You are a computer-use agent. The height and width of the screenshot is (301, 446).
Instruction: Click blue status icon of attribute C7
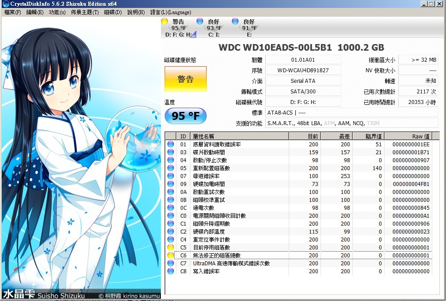coord(171,263)
